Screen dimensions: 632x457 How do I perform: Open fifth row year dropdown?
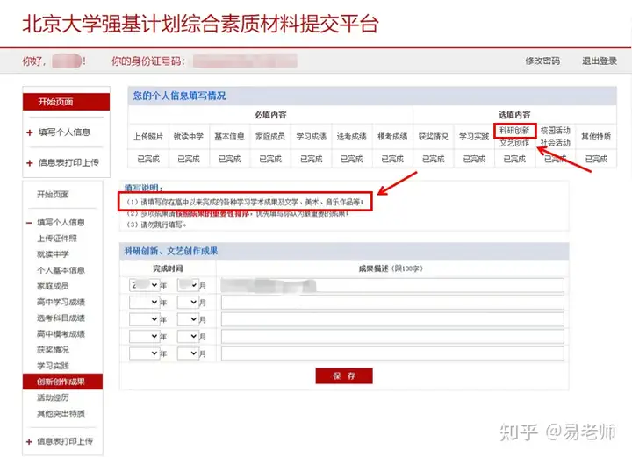tap(144, 353)
